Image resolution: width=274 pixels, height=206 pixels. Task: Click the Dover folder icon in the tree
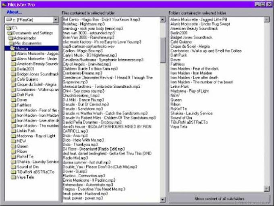(13, 100)
